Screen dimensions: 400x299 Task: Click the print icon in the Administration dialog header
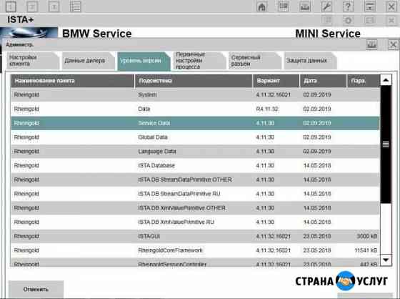(371, 44)
